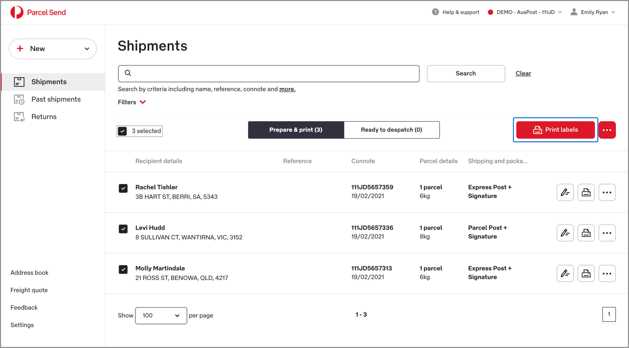Switch to Ready to despatch (0) tab
The height and width of the screenshot is (348, 629).
[392, 130]
